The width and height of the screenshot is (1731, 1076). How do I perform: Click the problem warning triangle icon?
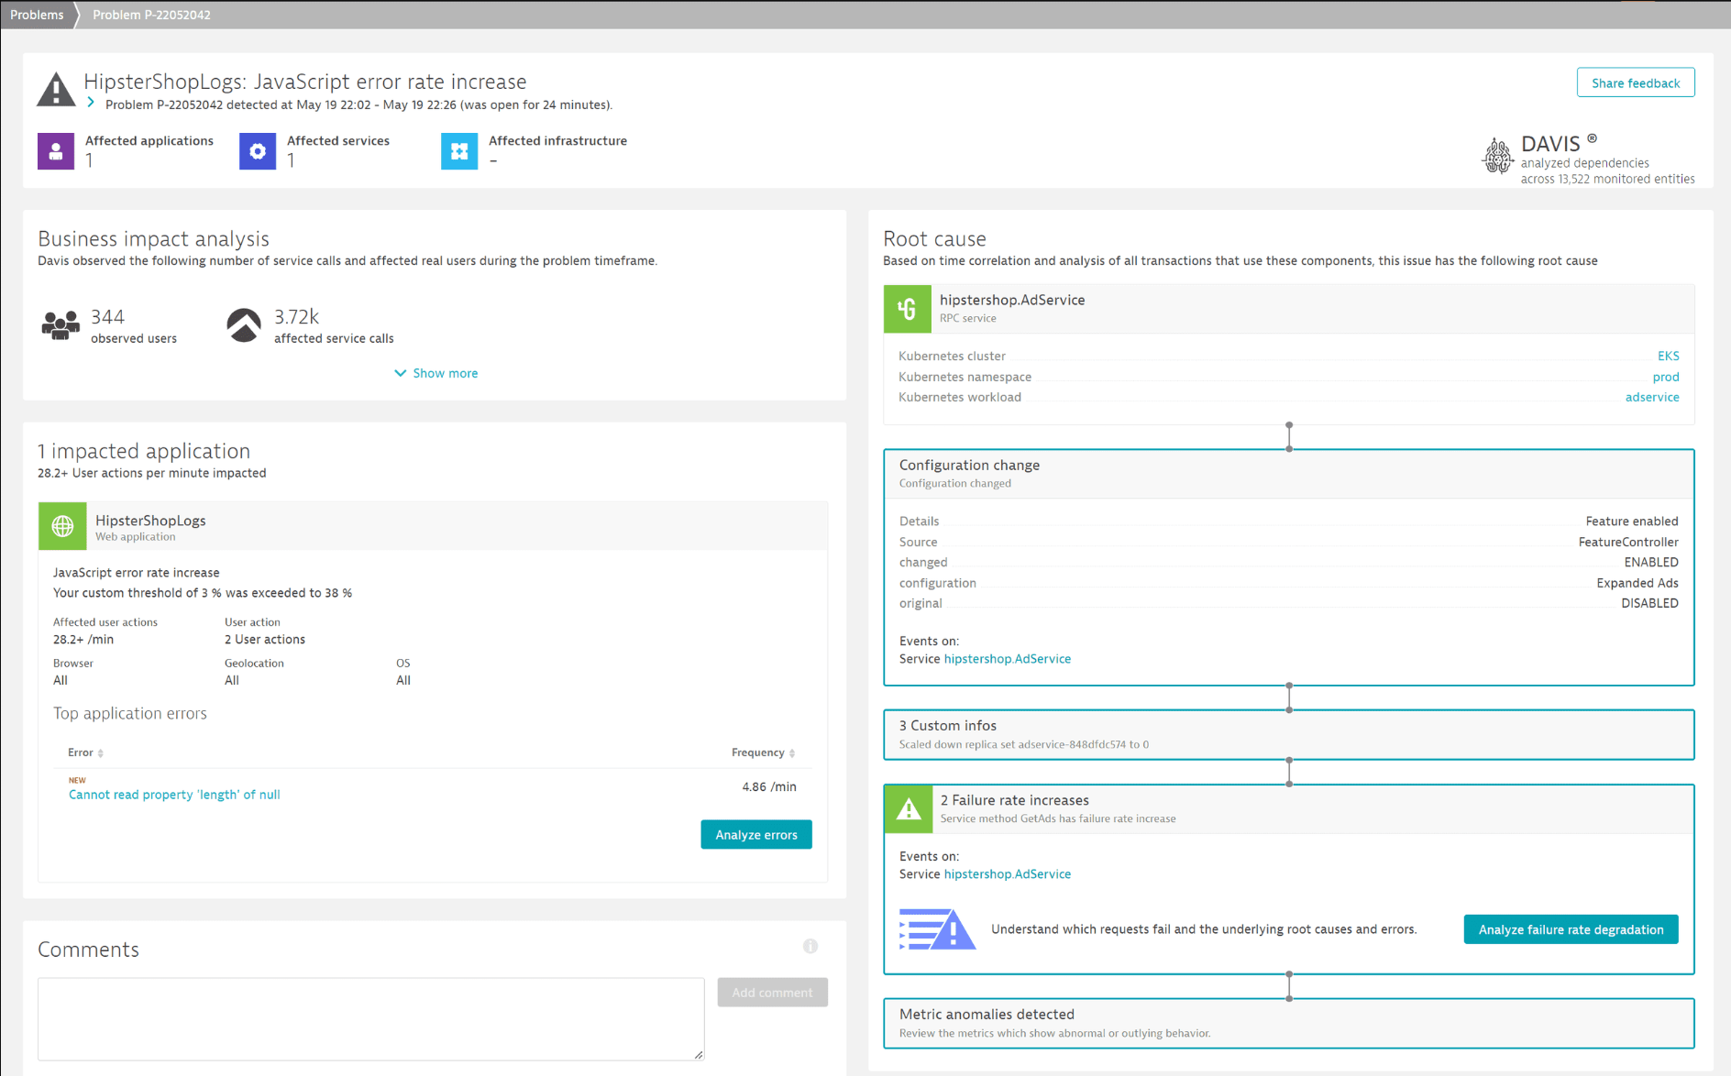56,90
